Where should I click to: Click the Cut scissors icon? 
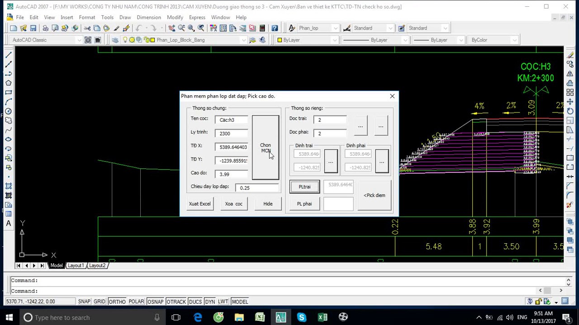click(87, 28)
